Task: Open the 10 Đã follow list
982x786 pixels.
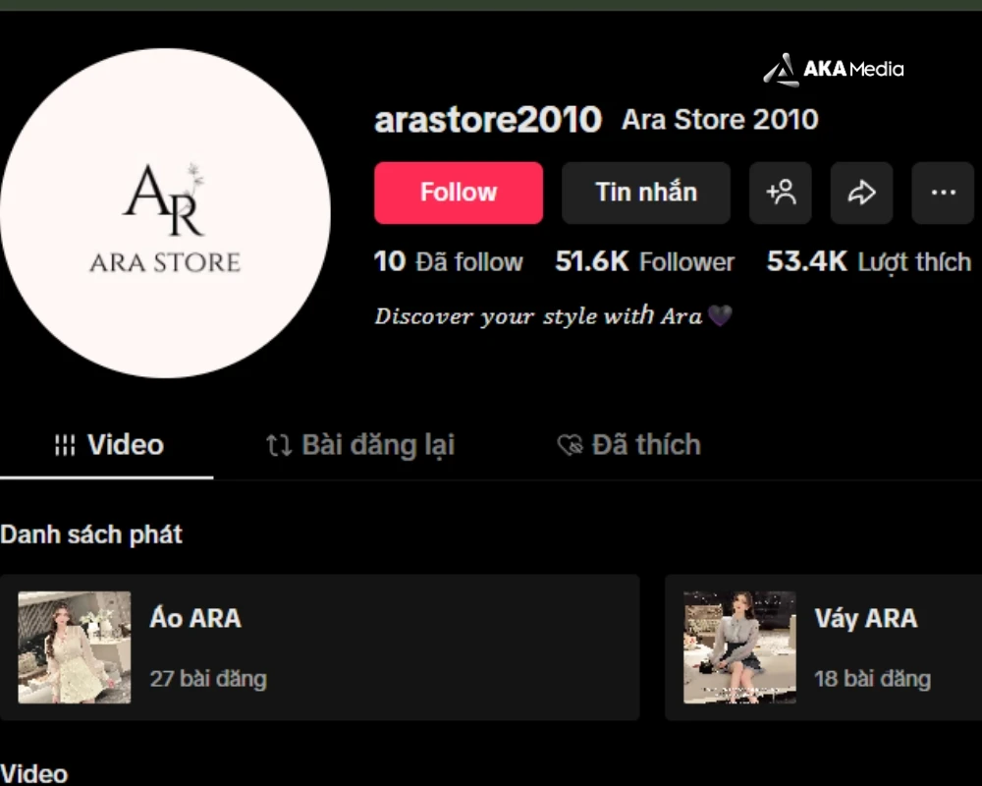Action: click(448, 262)
